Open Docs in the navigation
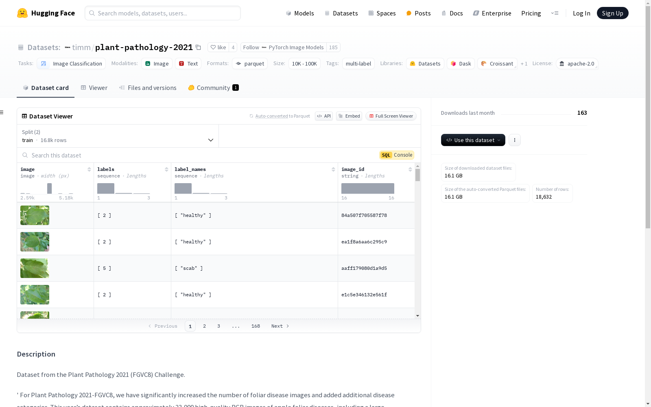This screenshot has width=651, height=407. pos(452,13)
